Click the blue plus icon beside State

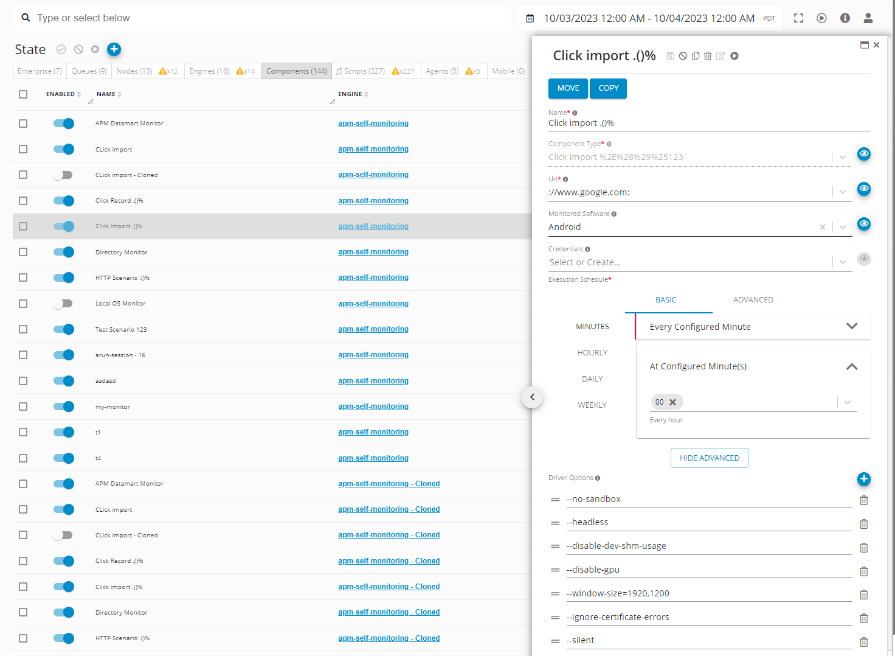tap(114, 49)
